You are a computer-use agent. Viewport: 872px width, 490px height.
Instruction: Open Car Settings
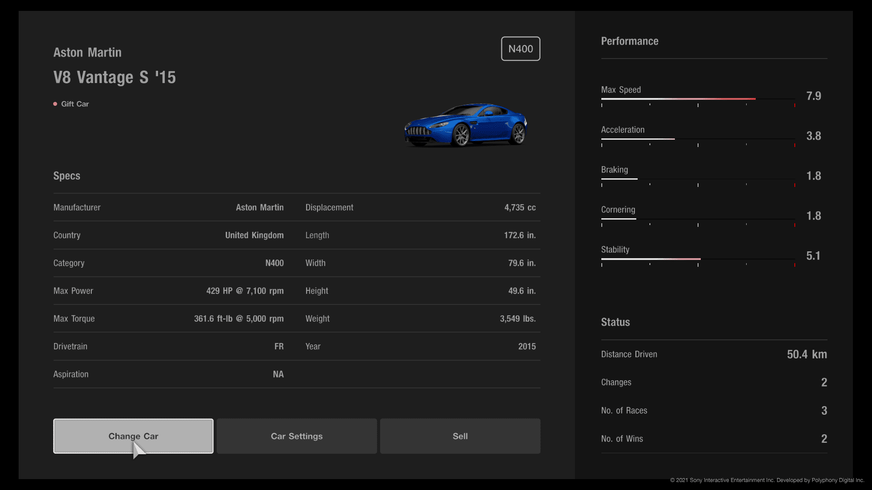point(297,436)
